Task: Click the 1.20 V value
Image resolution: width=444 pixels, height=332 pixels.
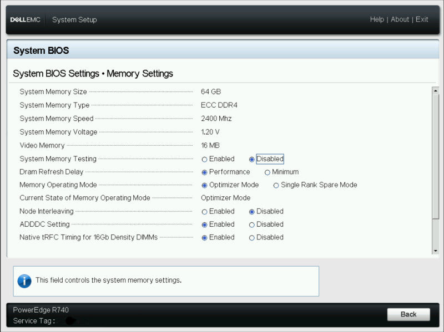Action: tap(210, 132)
